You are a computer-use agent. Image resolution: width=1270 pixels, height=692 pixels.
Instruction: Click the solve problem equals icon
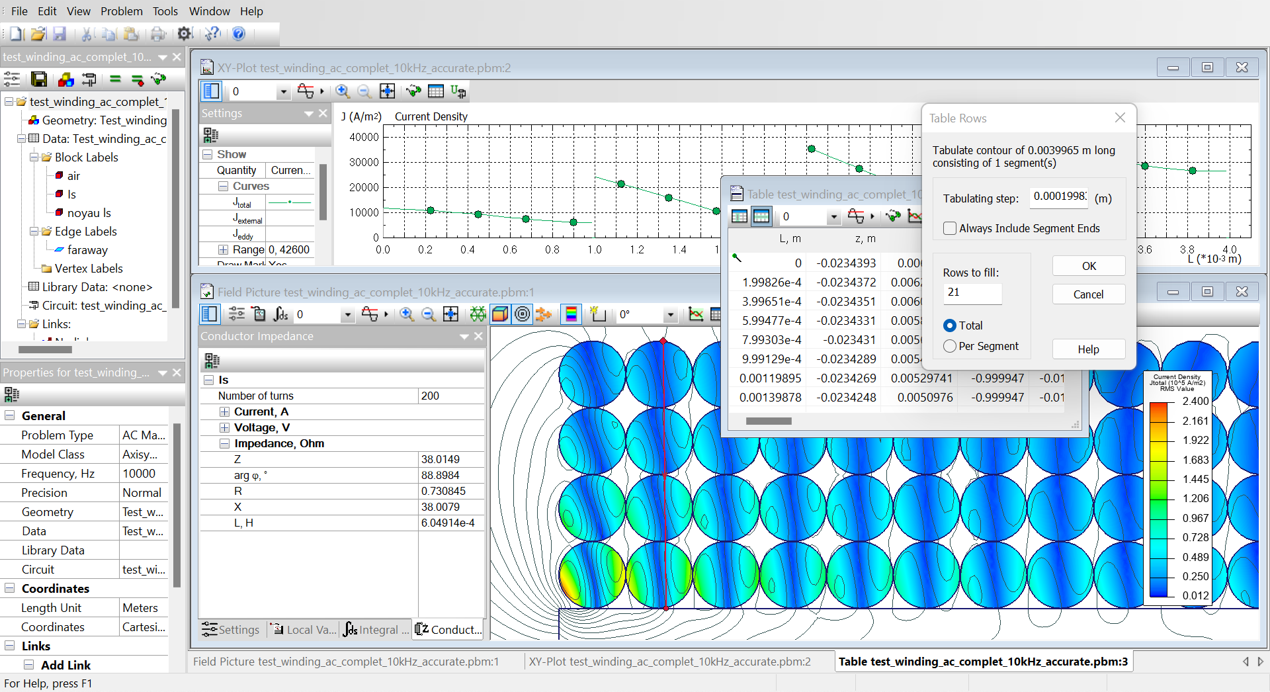[115, 79]
